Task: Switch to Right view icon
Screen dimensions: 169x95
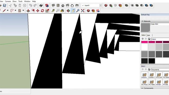Action: pos(68,5)
